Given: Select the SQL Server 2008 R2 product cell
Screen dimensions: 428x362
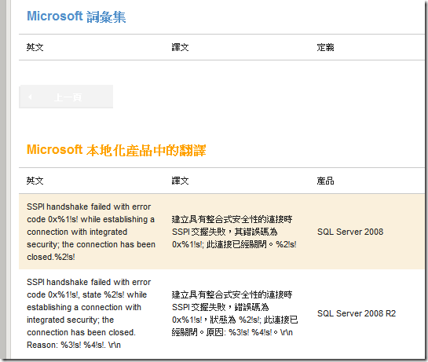Looking at the screenshot, I should [x=357, y=313].
